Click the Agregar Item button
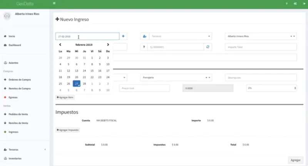Image resolution: width=308 pixels, height=166 pixels. 65,97
